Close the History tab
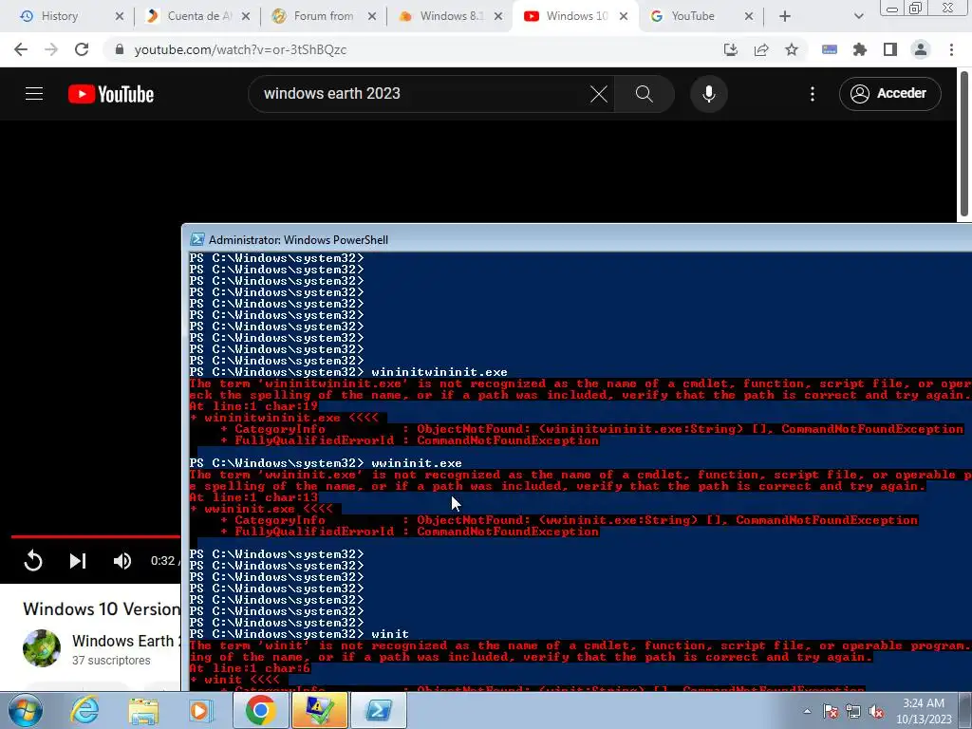972x729 pixels. (119, 17)
